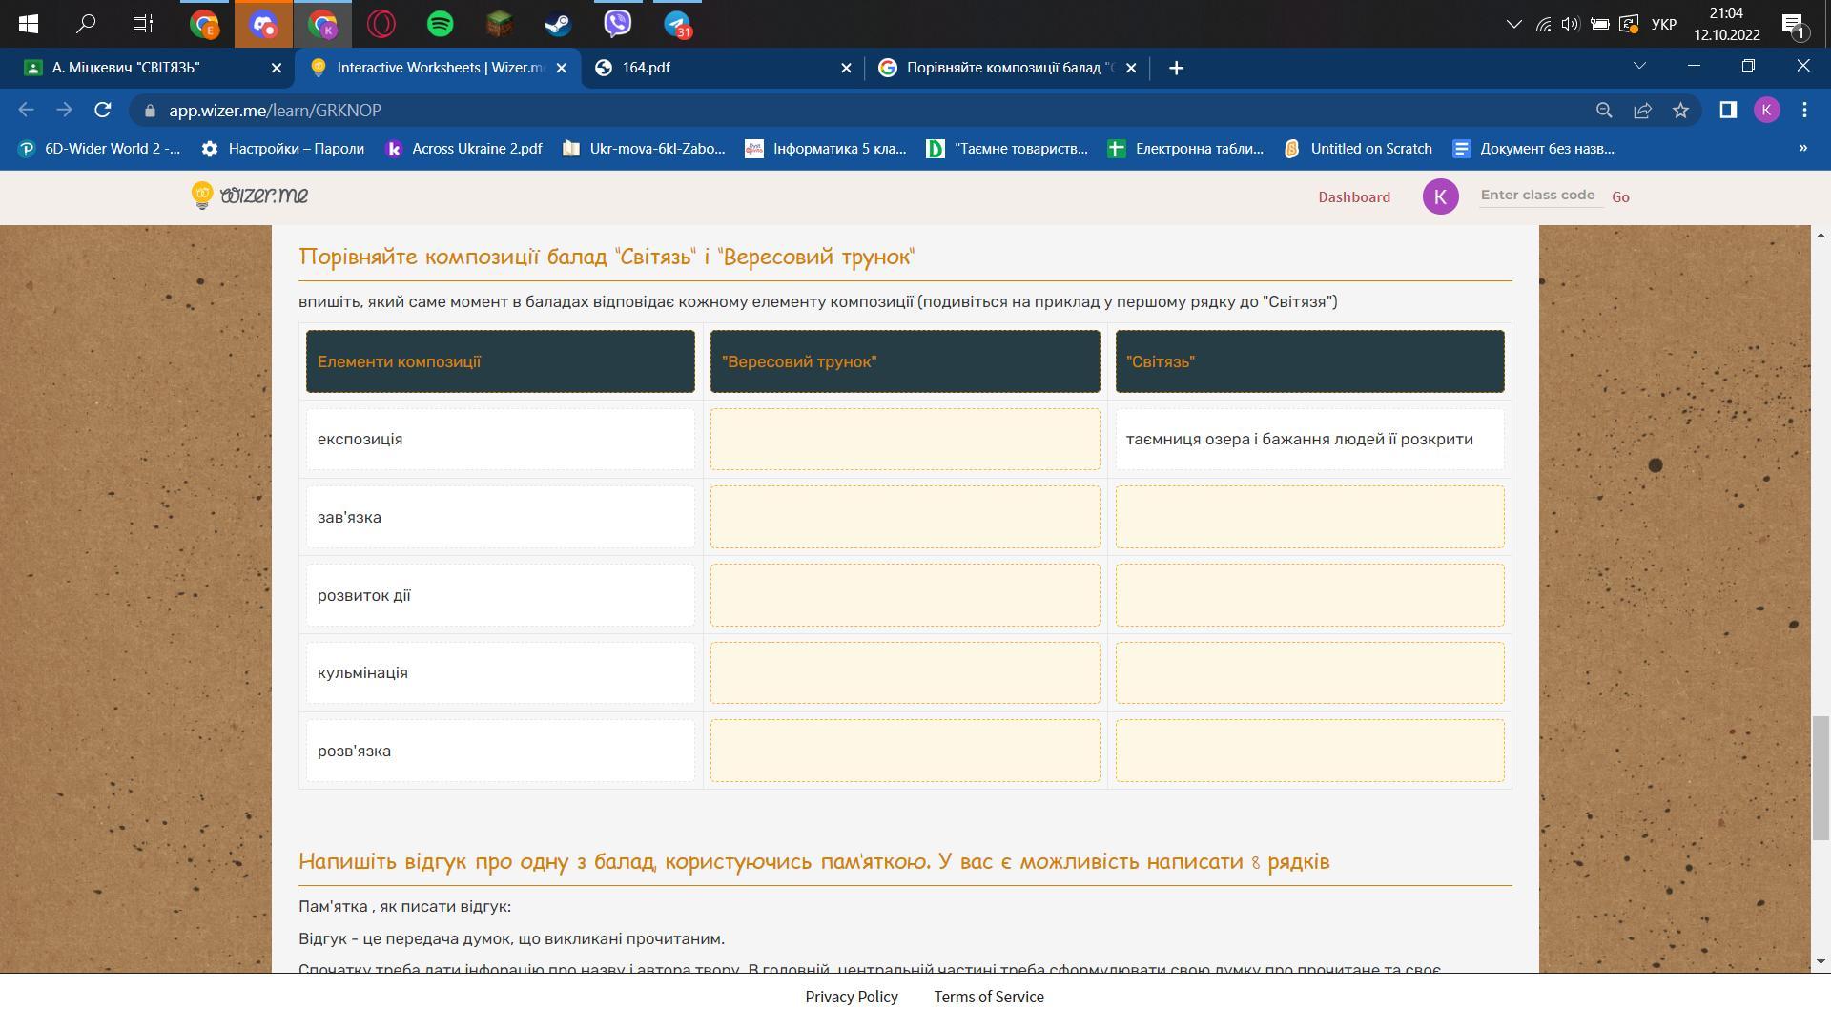Click the Enter class code field

click(1537, 196)
